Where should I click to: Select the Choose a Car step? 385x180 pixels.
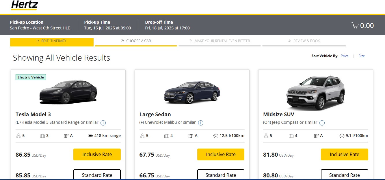[136, 42]
